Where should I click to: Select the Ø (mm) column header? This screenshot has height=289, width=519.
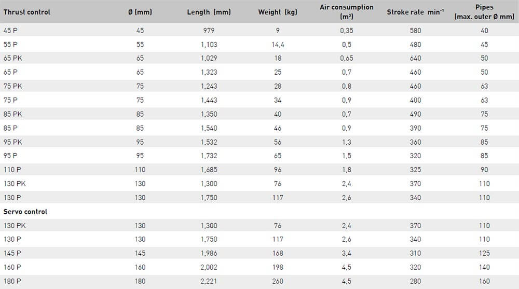click(140, 12)
